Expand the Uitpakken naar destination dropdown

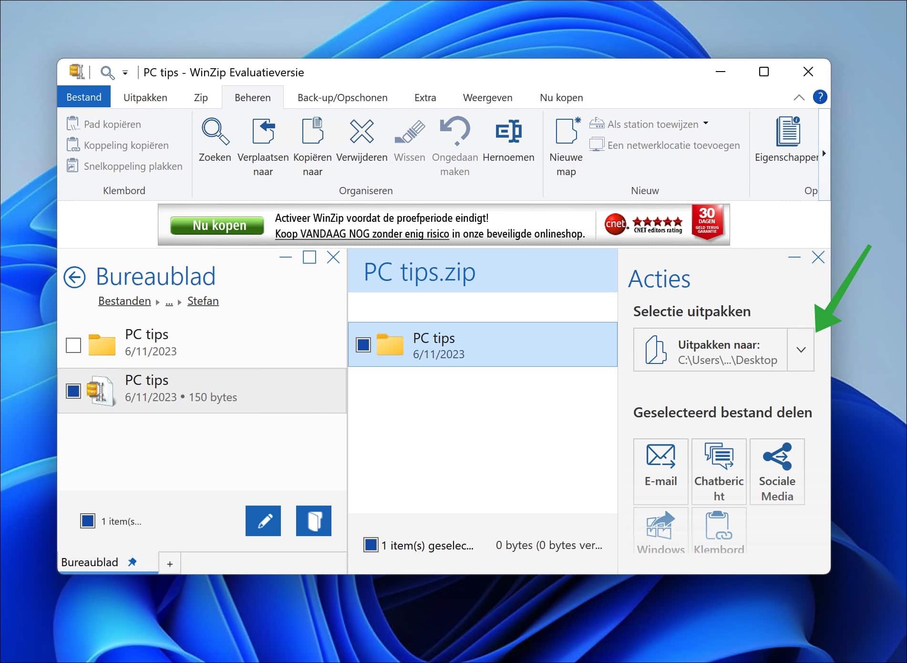pyautogui.click(x=800, y=350)
